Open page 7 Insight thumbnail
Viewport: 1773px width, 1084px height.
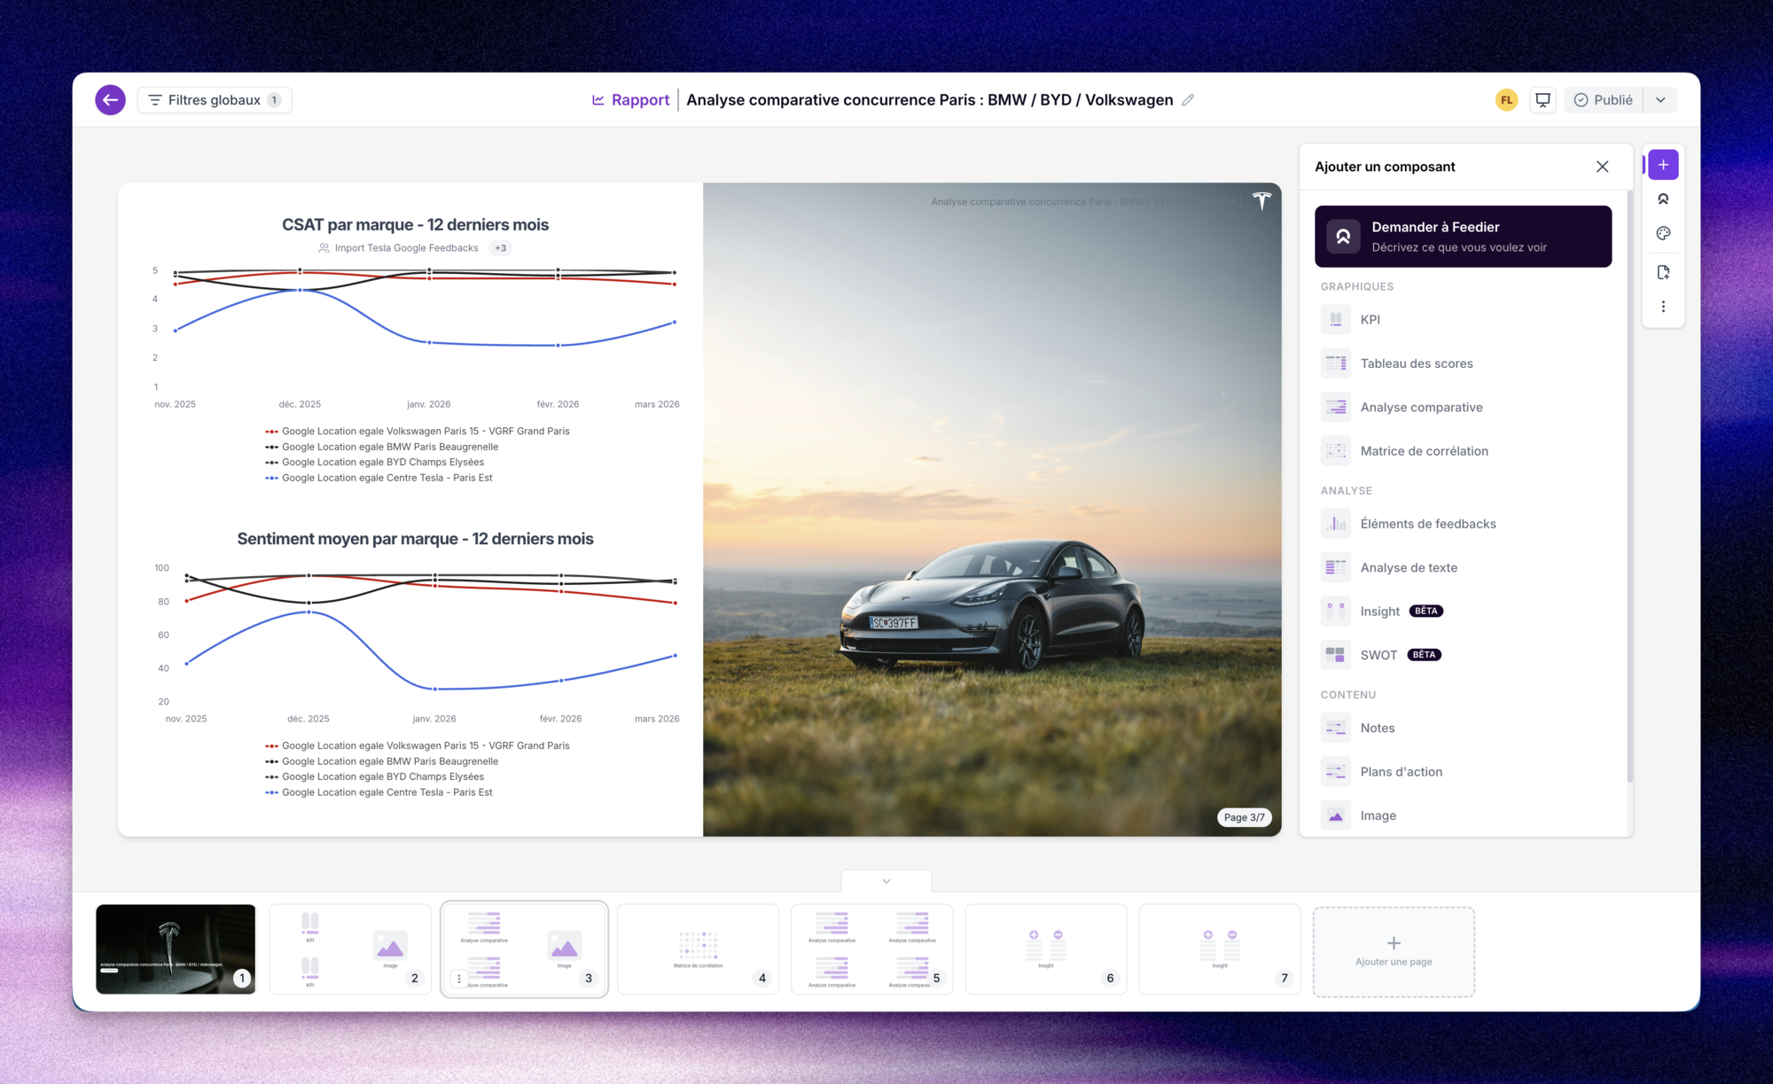pyautogui.click(x=1220, y=949)
